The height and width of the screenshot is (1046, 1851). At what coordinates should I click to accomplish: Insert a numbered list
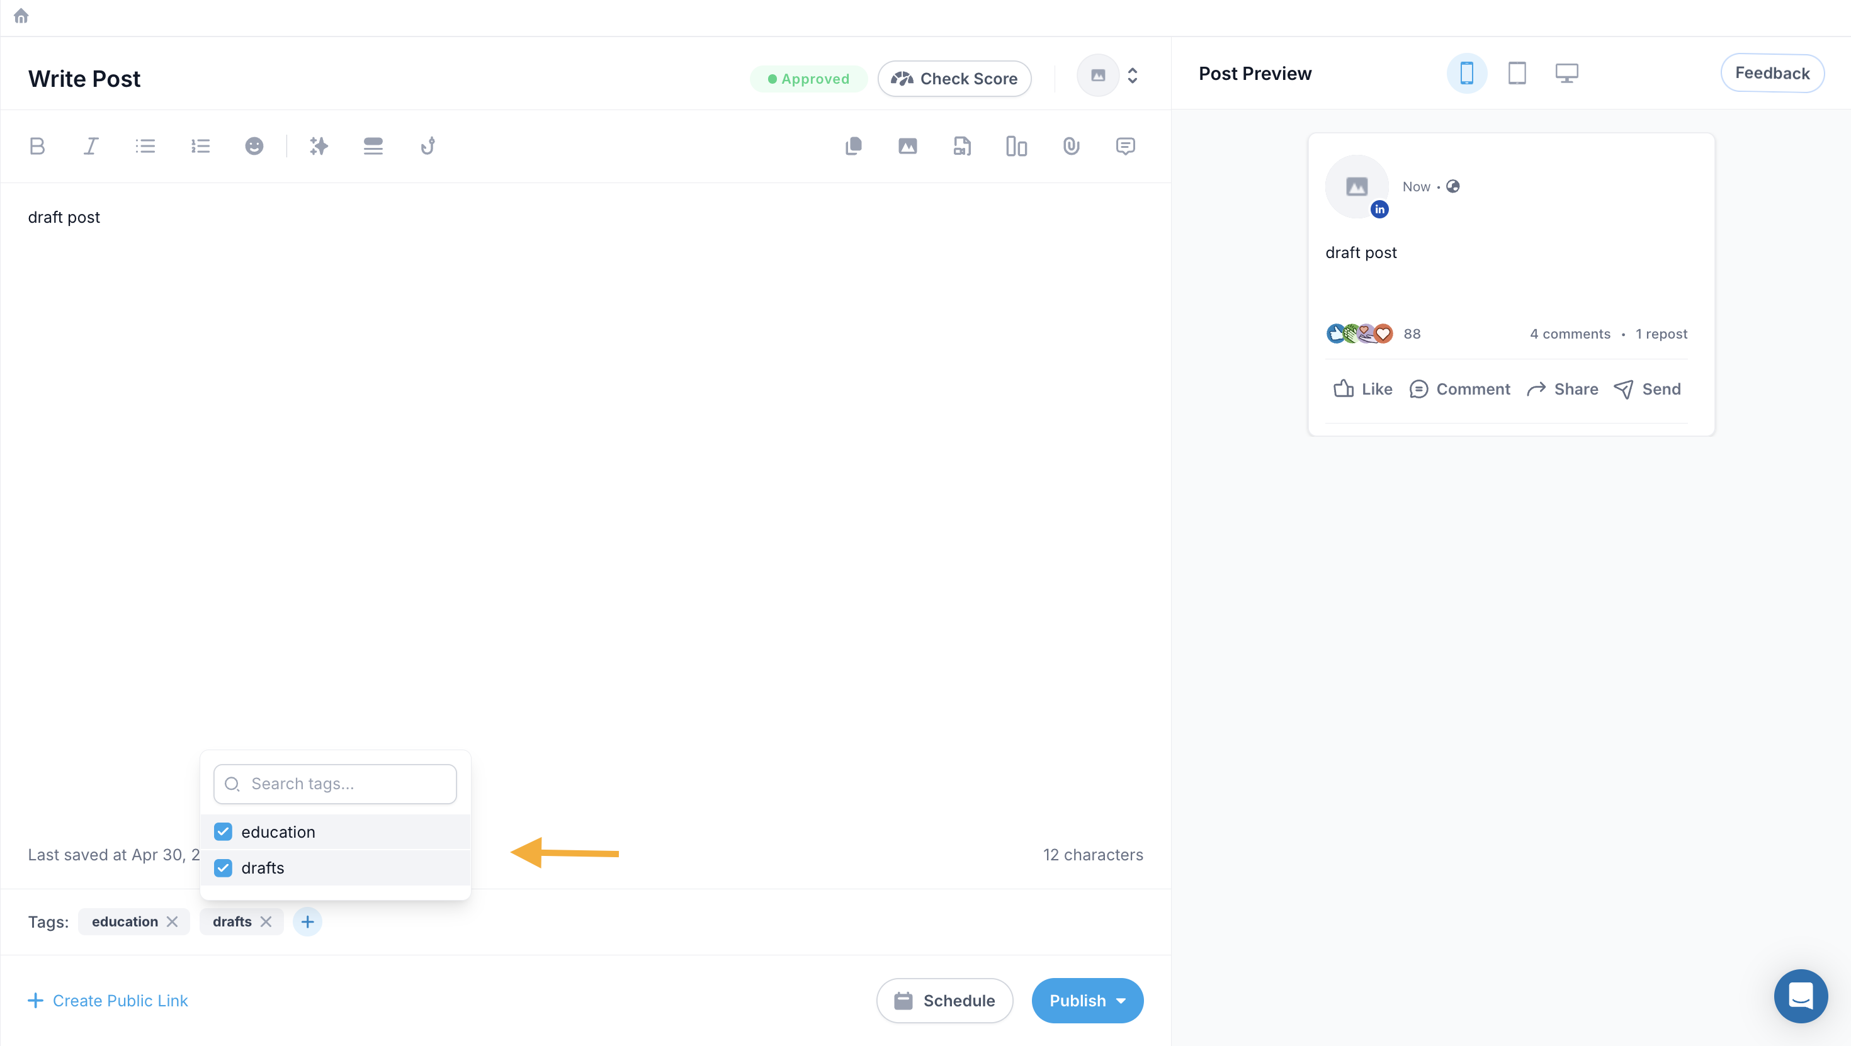(x=200, y=146)
